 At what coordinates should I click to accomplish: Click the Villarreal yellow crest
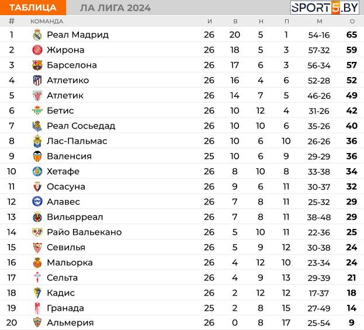tap(37, 217)
